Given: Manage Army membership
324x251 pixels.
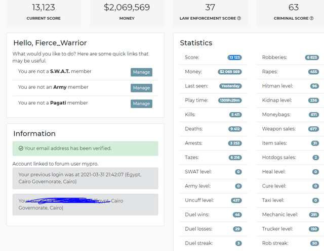Looking at the screenshot, I should click(141, 88).
